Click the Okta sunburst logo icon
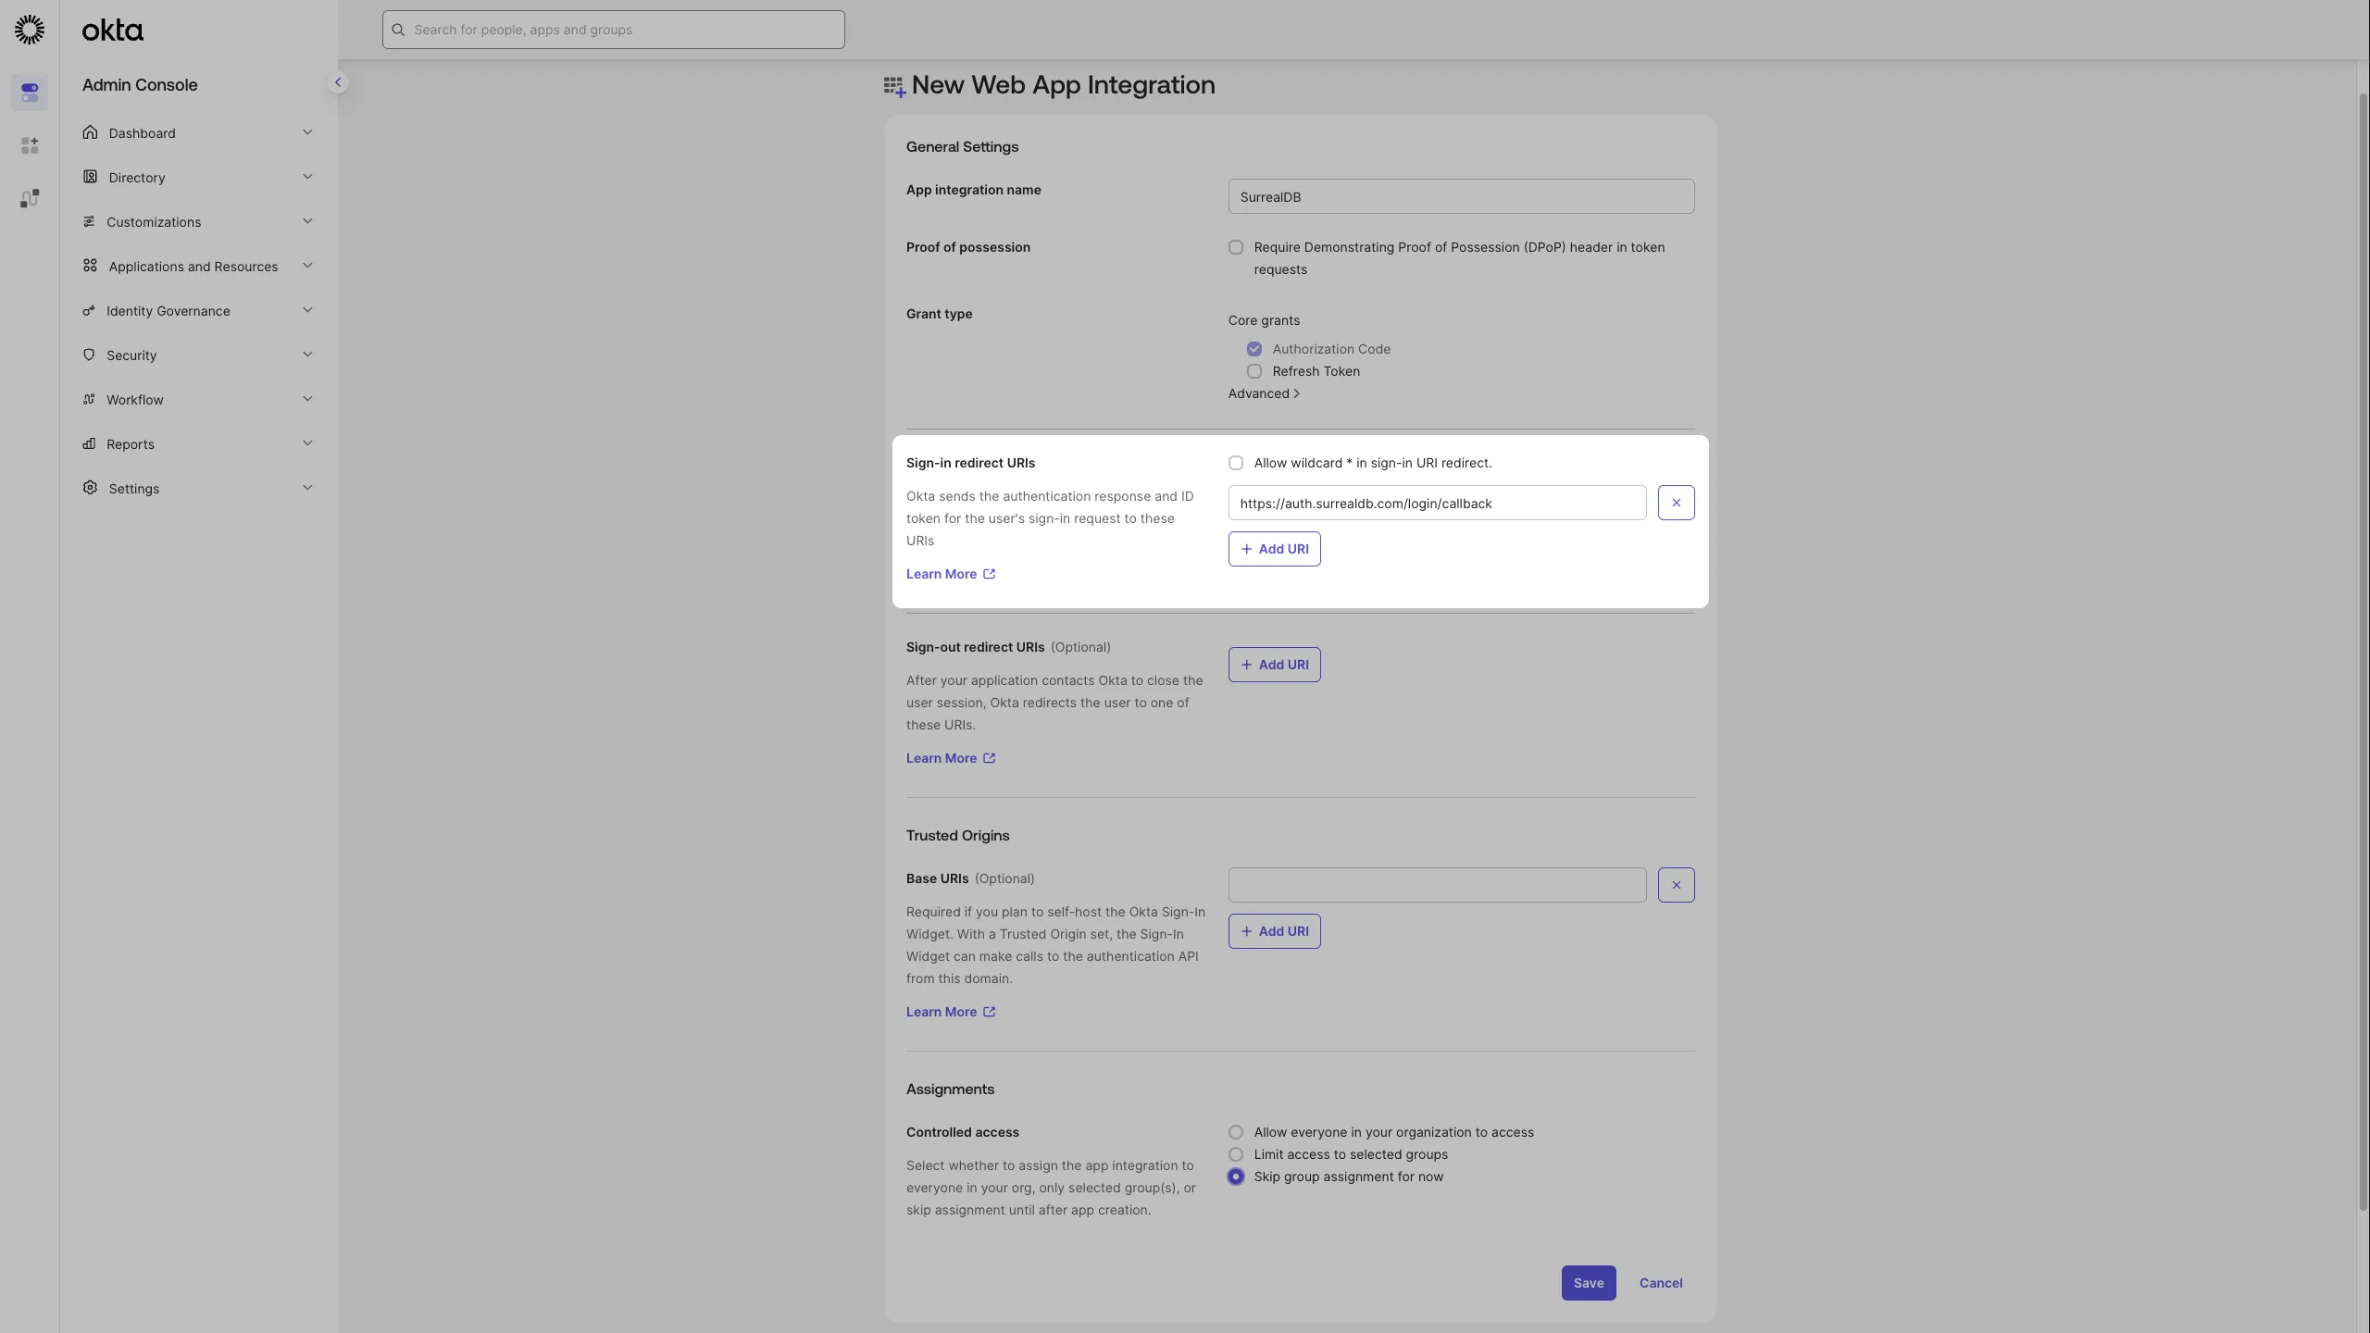 pyautogui.click(x=30, y=30)
